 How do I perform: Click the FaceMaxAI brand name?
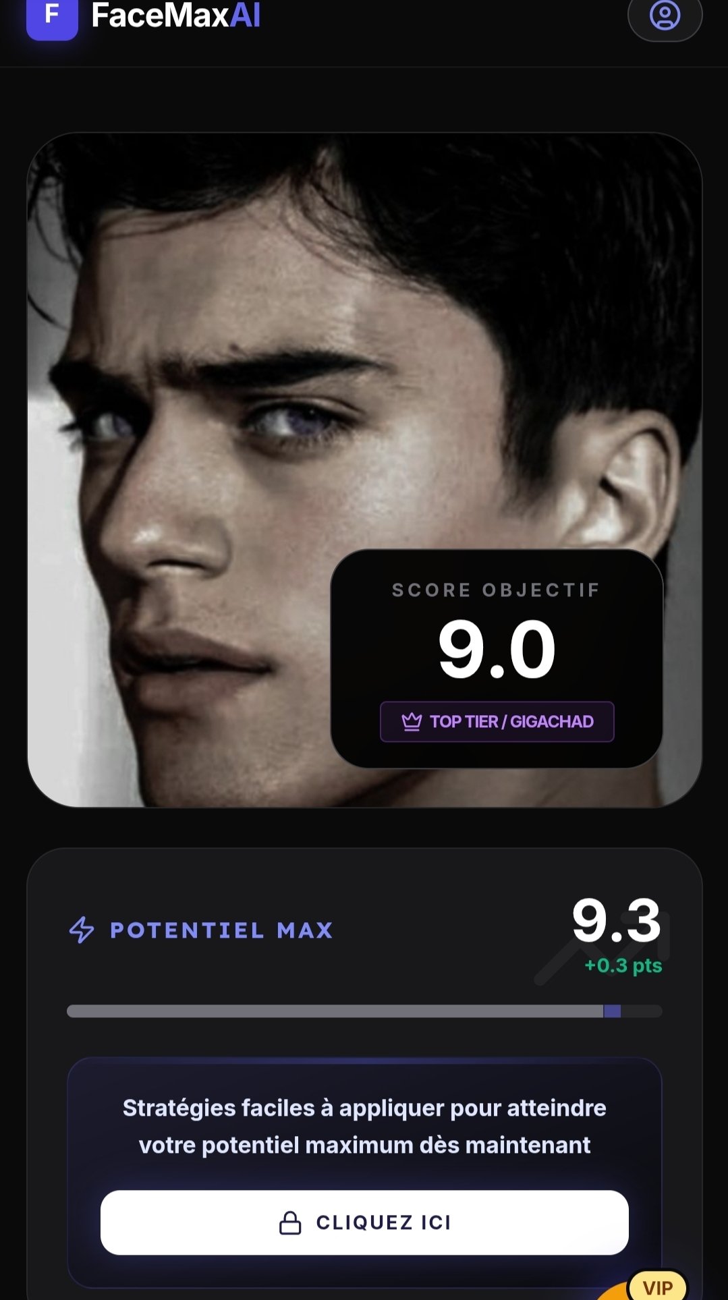(176, 16)
